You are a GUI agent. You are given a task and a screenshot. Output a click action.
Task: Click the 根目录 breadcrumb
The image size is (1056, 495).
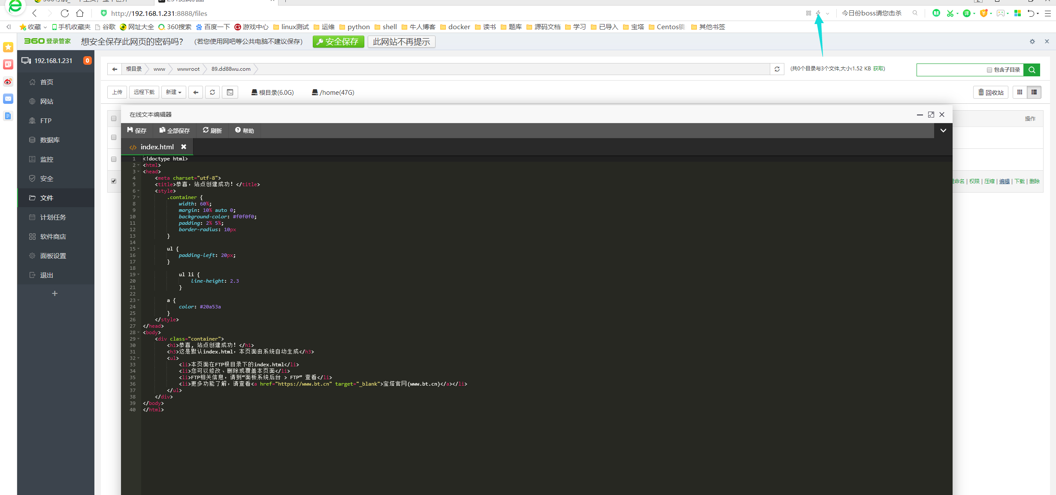coord(134,69)
